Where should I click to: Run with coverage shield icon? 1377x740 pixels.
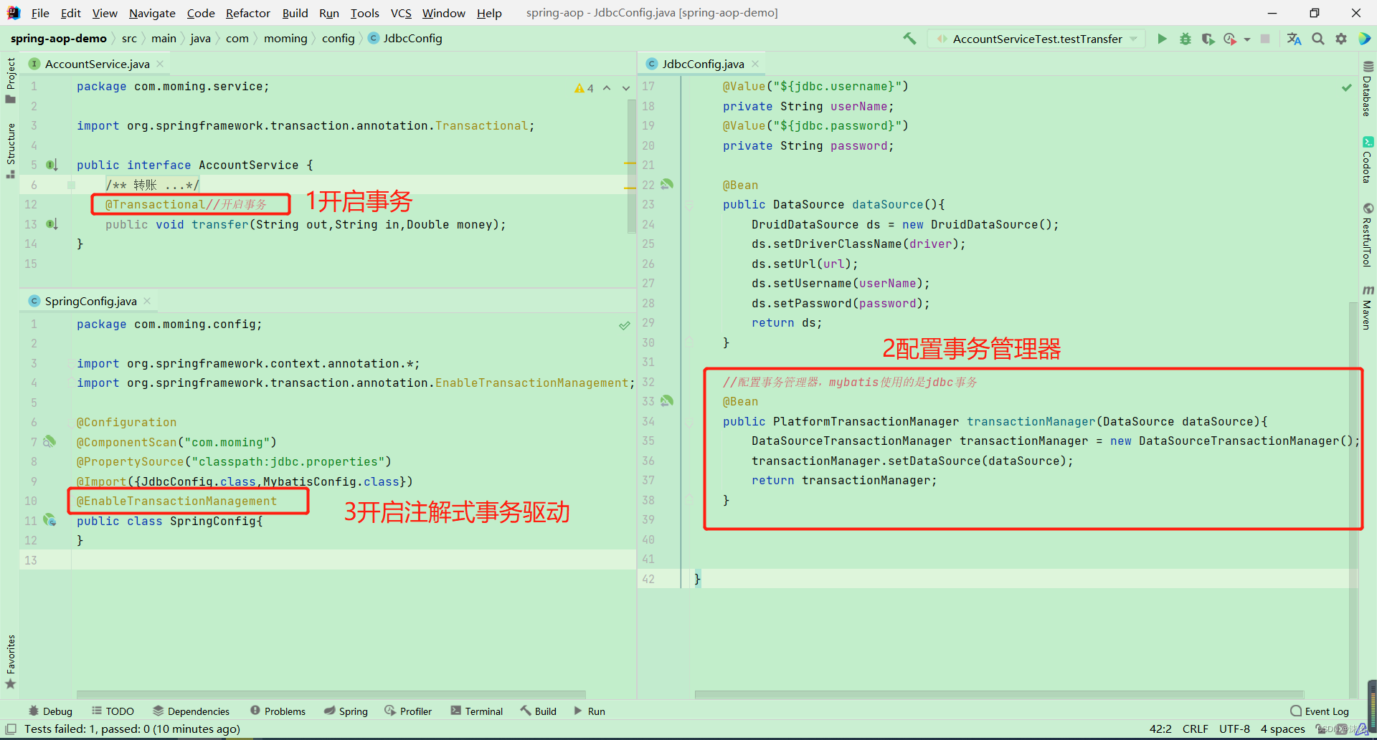coord(1208,39)
